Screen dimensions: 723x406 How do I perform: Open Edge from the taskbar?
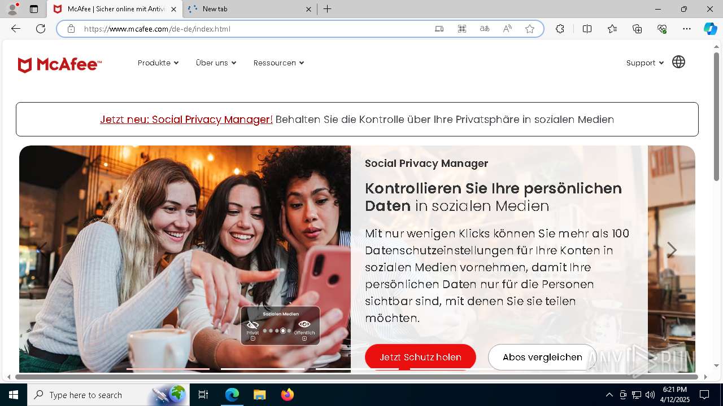pyautogui.click(x=232, y=395)
